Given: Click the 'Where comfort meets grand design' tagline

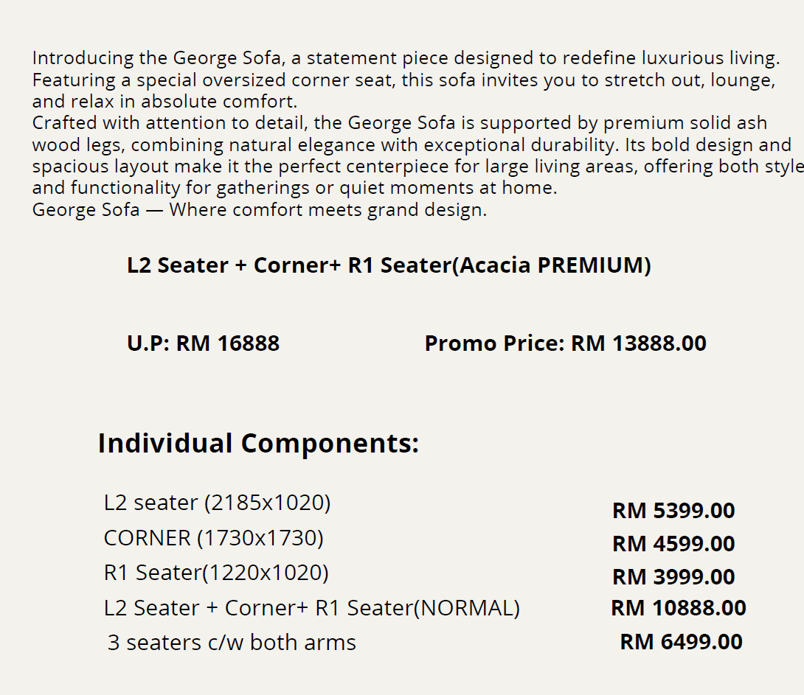Looking at the screenshot, I should click(259, 210).
